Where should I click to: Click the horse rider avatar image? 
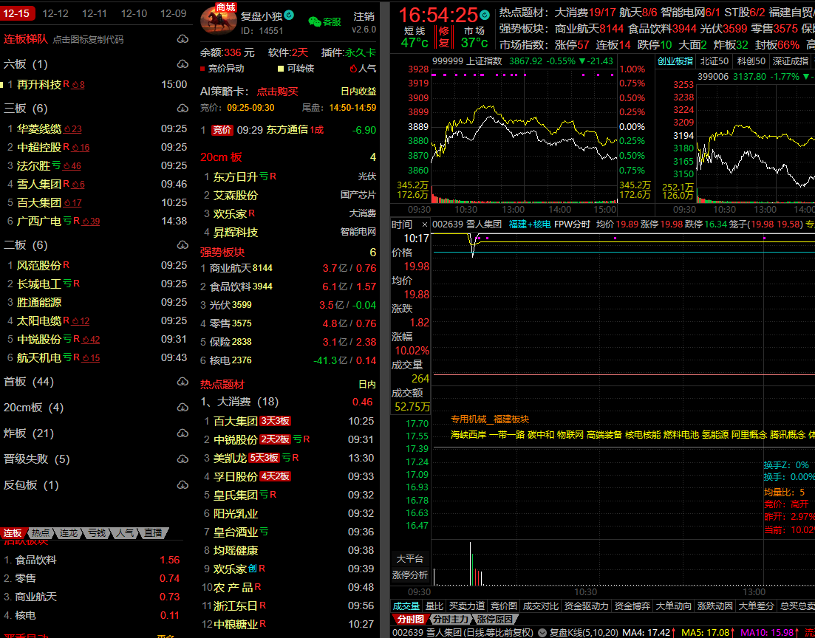pyautogui.click(x=218, y=22)
